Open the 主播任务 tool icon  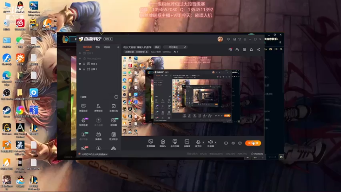[x=113, y=108]
